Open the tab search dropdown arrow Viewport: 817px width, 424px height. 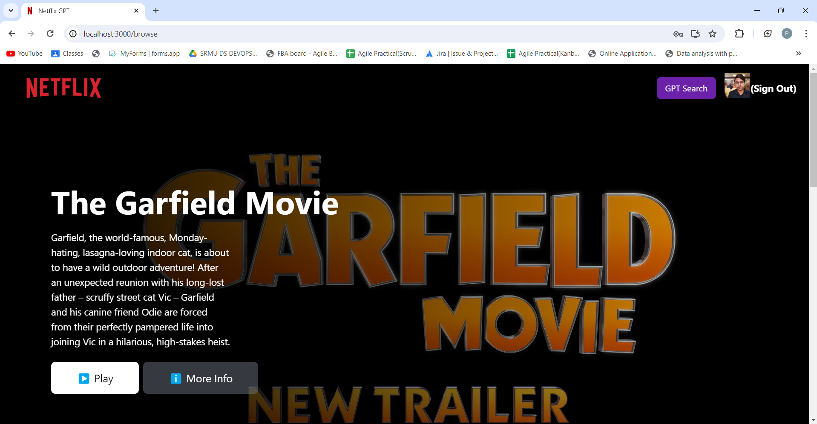pos(11,11)
